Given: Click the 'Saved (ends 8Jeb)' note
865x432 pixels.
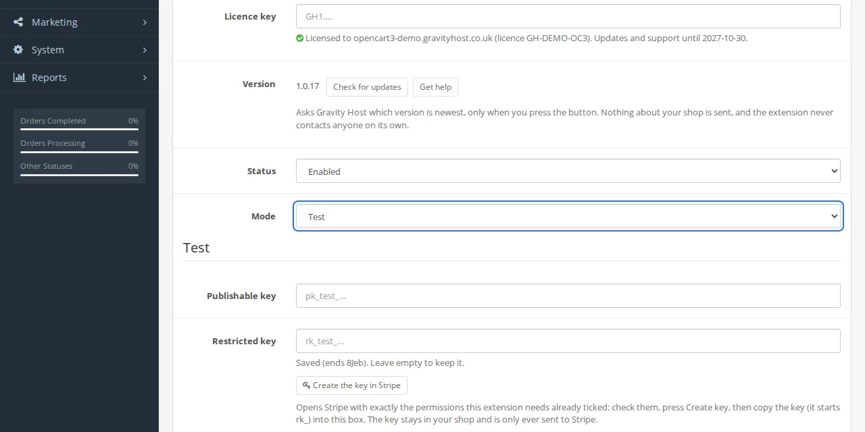Looking at the screenshot, I should (x=380, y=363).
